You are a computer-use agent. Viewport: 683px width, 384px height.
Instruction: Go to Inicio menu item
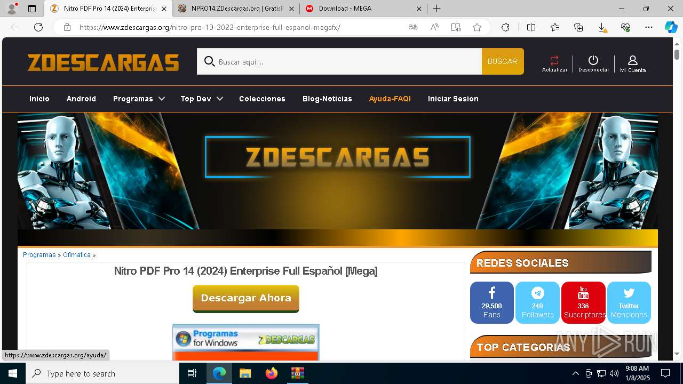tap(39, 99)
